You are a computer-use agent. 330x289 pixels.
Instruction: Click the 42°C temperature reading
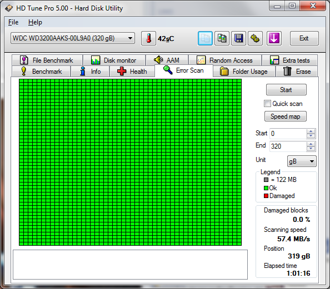pyautogui.click(x=166, y=39)
